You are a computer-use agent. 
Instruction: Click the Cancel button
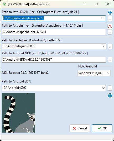[80, 128]
